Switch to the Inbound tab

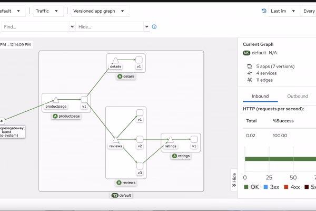[x=260, y=97]
